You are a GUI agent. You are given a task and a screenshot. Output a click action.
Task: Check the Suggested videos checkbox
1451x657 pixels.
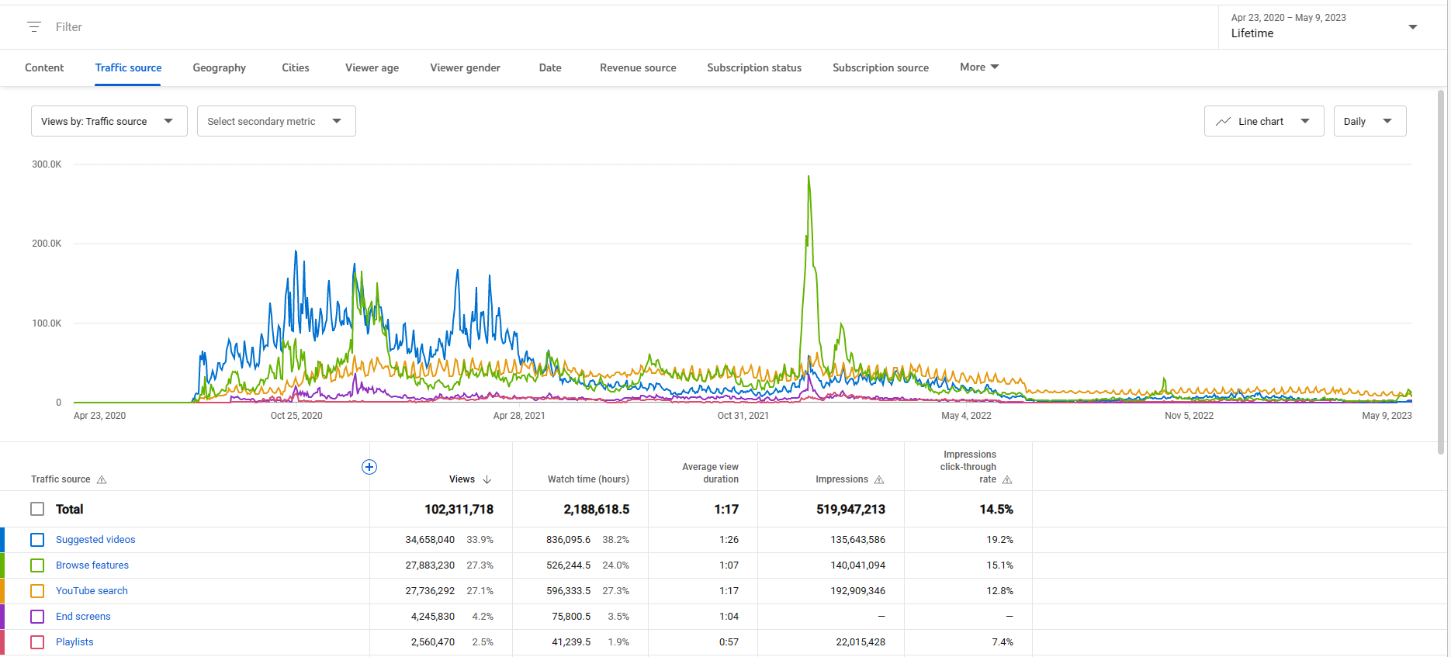click(37, 540)
